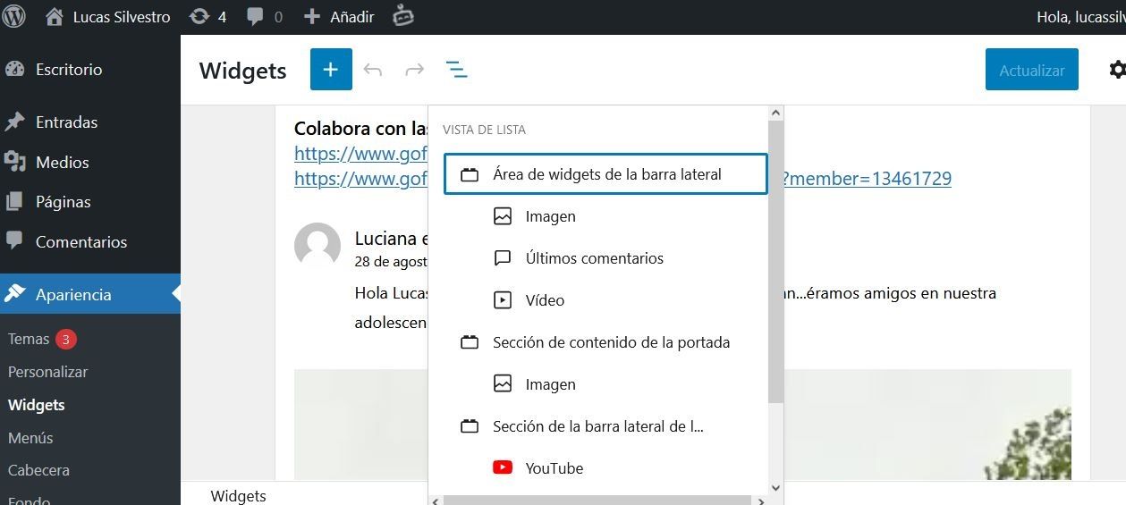Viewport: 1126px width, 505px height.
Task: Open comments bubble in admin bar
Action: pyautogui.click(x=264, y=17)
